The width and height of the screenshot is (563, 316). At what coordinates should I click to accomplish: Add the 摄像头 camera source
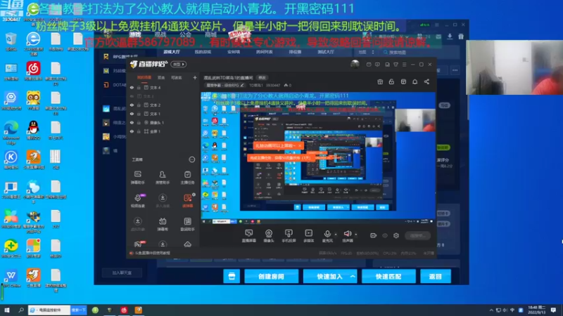269,236
